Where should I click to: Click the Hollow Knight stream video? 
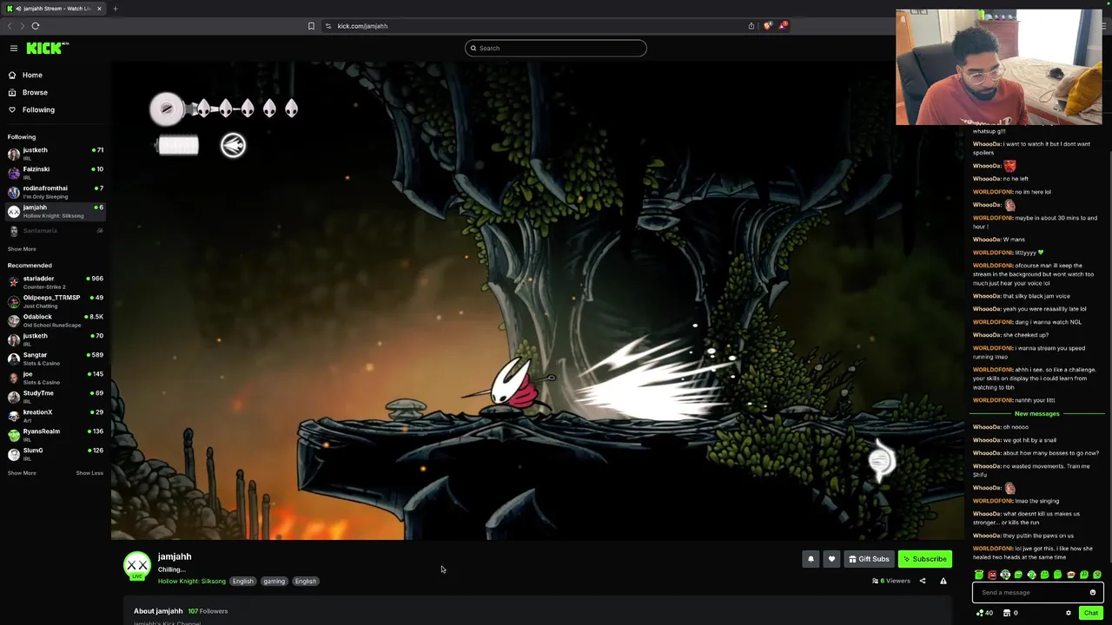pos(538,301)
